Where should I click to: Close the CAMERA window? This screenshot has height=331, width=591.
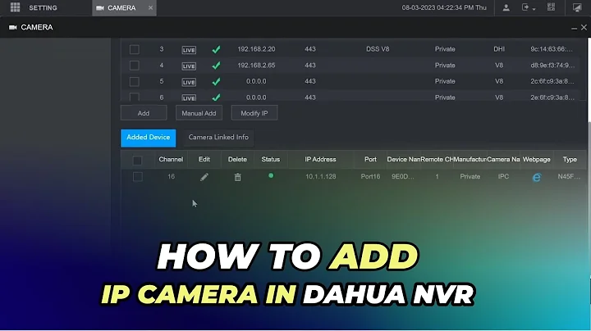pos(584,28)
